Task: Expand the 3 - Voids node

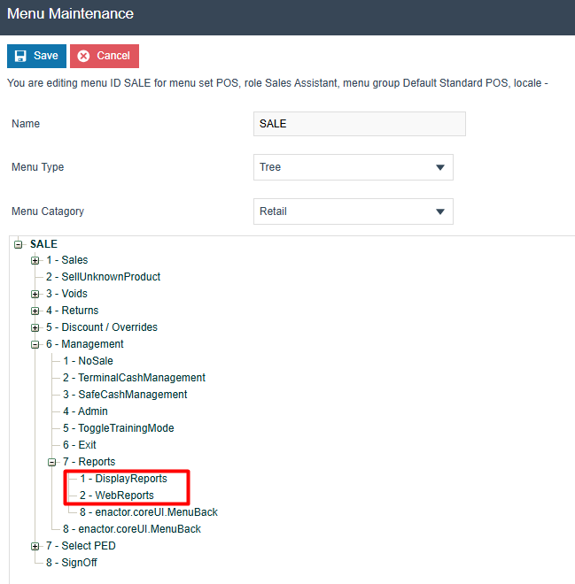Action: (35, 294)
